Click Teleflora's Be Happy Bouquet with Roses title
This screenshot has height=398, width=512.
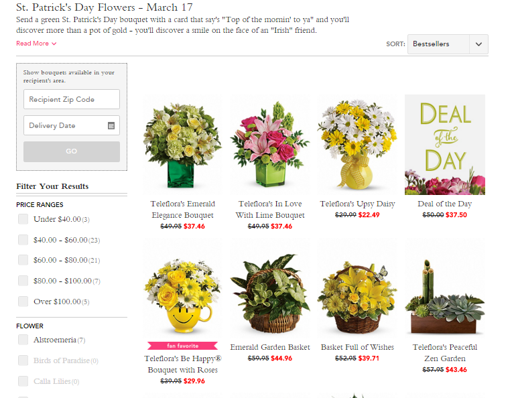[x=182, y=364]
